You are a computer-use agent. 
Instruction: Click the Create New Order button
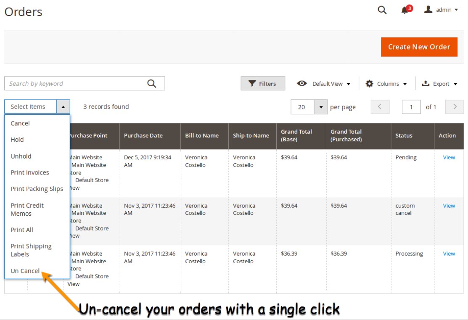pyautogui.click(x=419, y=47)
